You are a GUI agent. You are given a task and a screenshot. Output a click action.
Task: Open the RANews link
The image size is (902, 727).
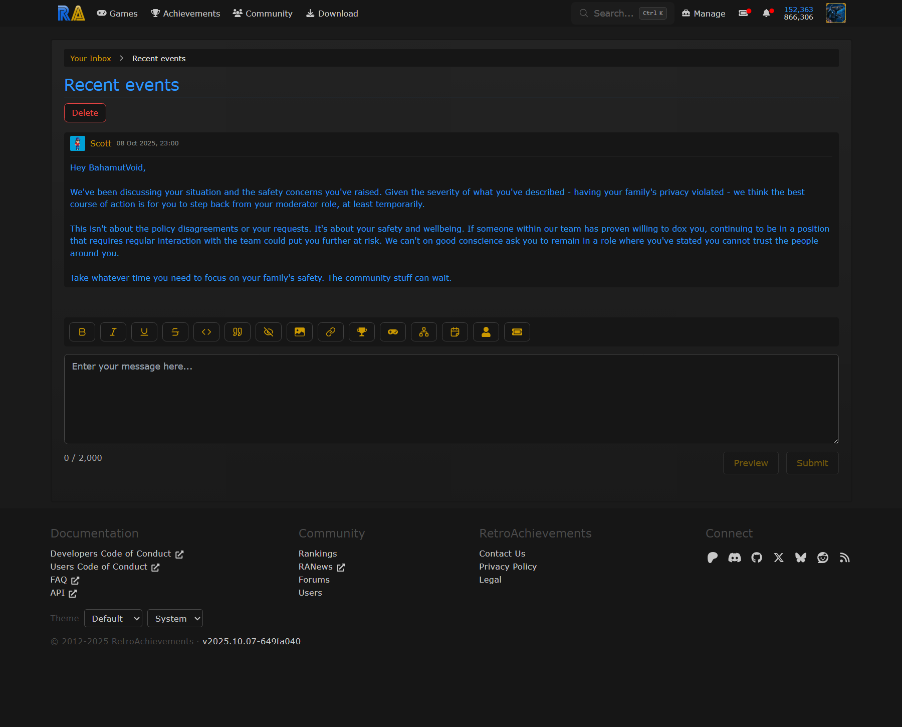(x=322, y=567)
